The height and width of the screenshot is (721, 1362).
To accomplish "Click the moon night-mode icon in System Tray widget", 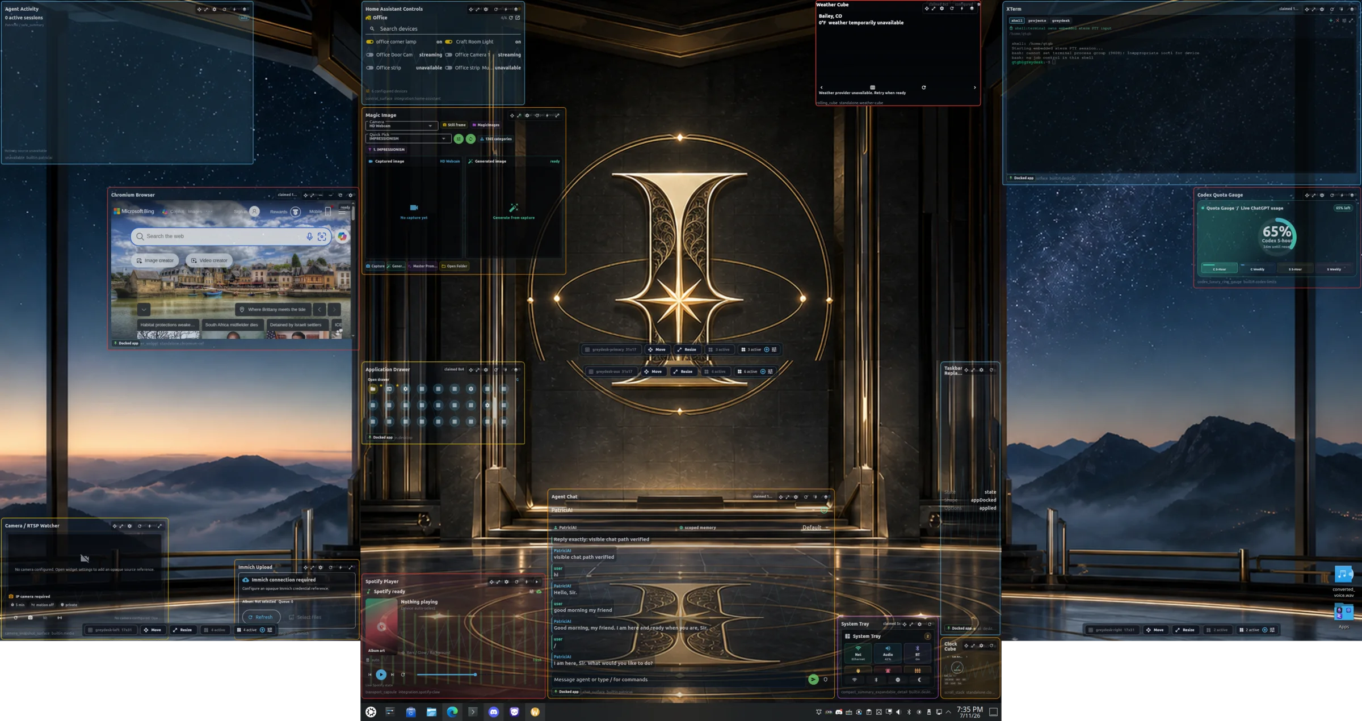I will click(x=919, y=680).
